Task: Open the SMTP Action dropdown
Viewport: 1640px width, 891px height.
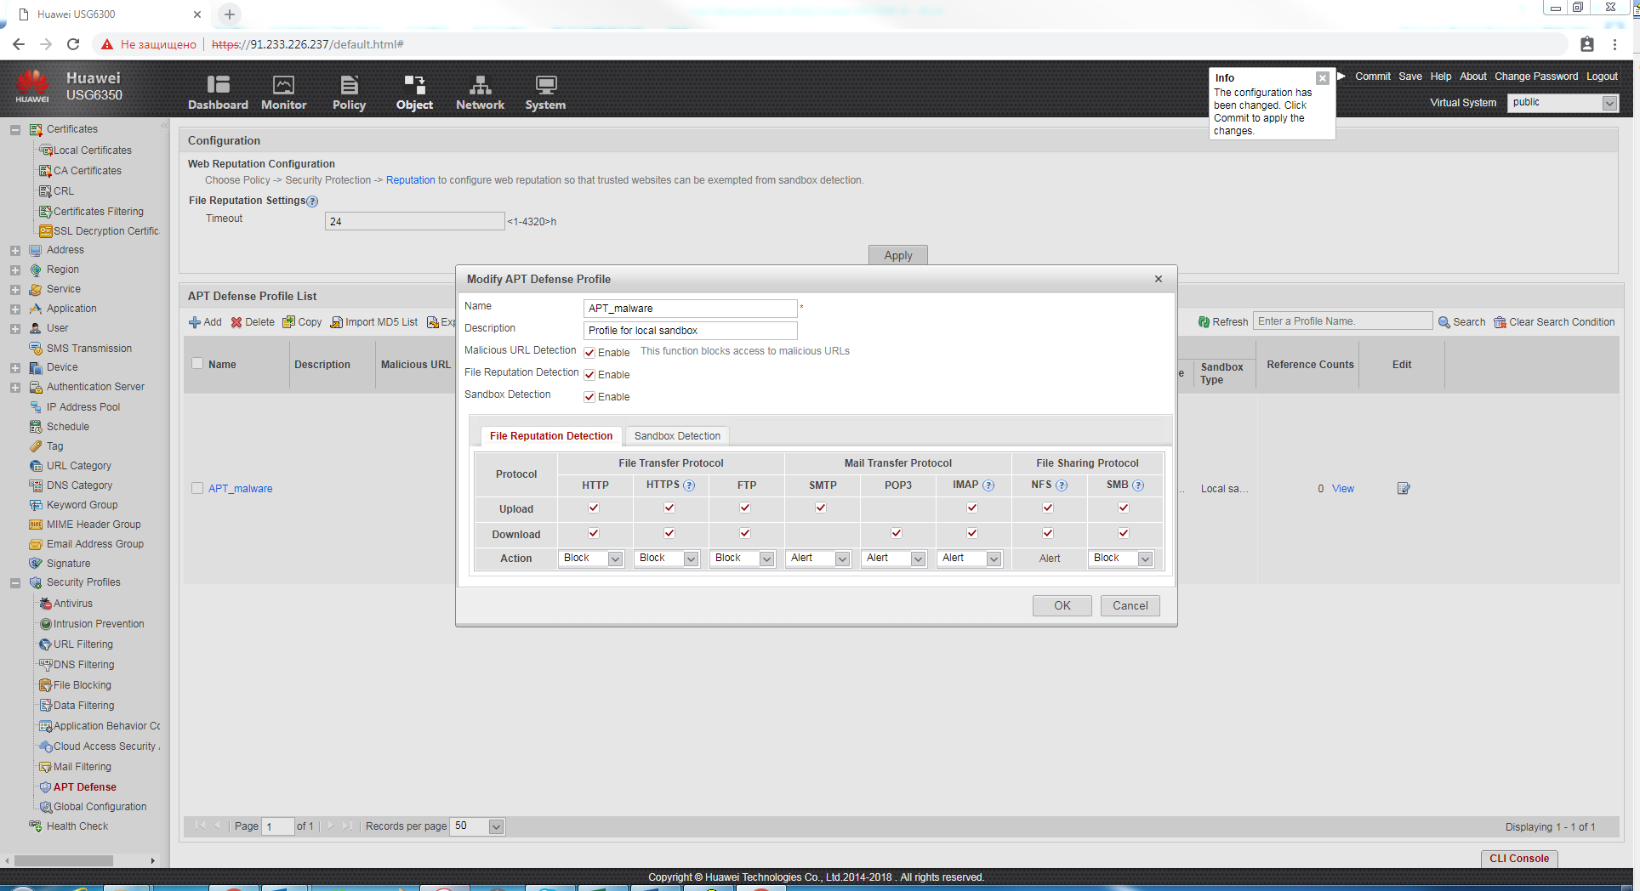Action: pyautogui.click(x=819, y=559)
